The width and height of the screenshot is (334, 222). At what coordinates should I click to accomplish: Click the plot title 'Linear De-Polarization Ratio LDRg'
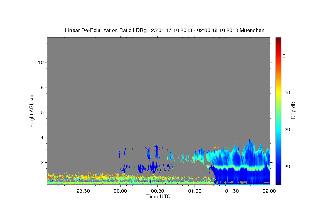[106, 30]
